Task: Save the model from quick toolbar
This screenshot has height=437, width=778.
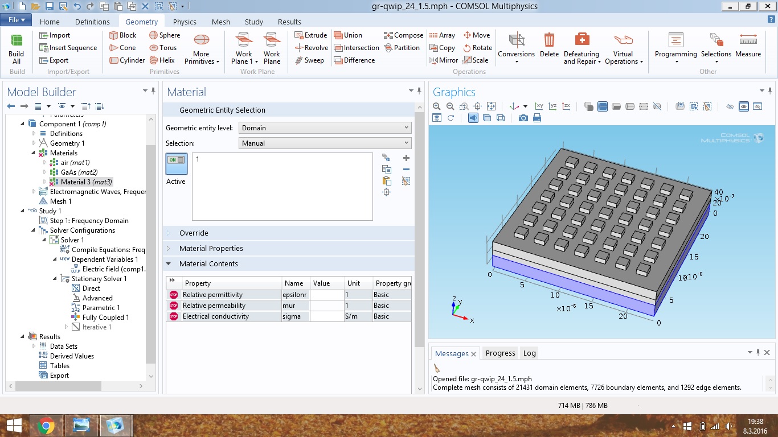Action: point(49,6)
